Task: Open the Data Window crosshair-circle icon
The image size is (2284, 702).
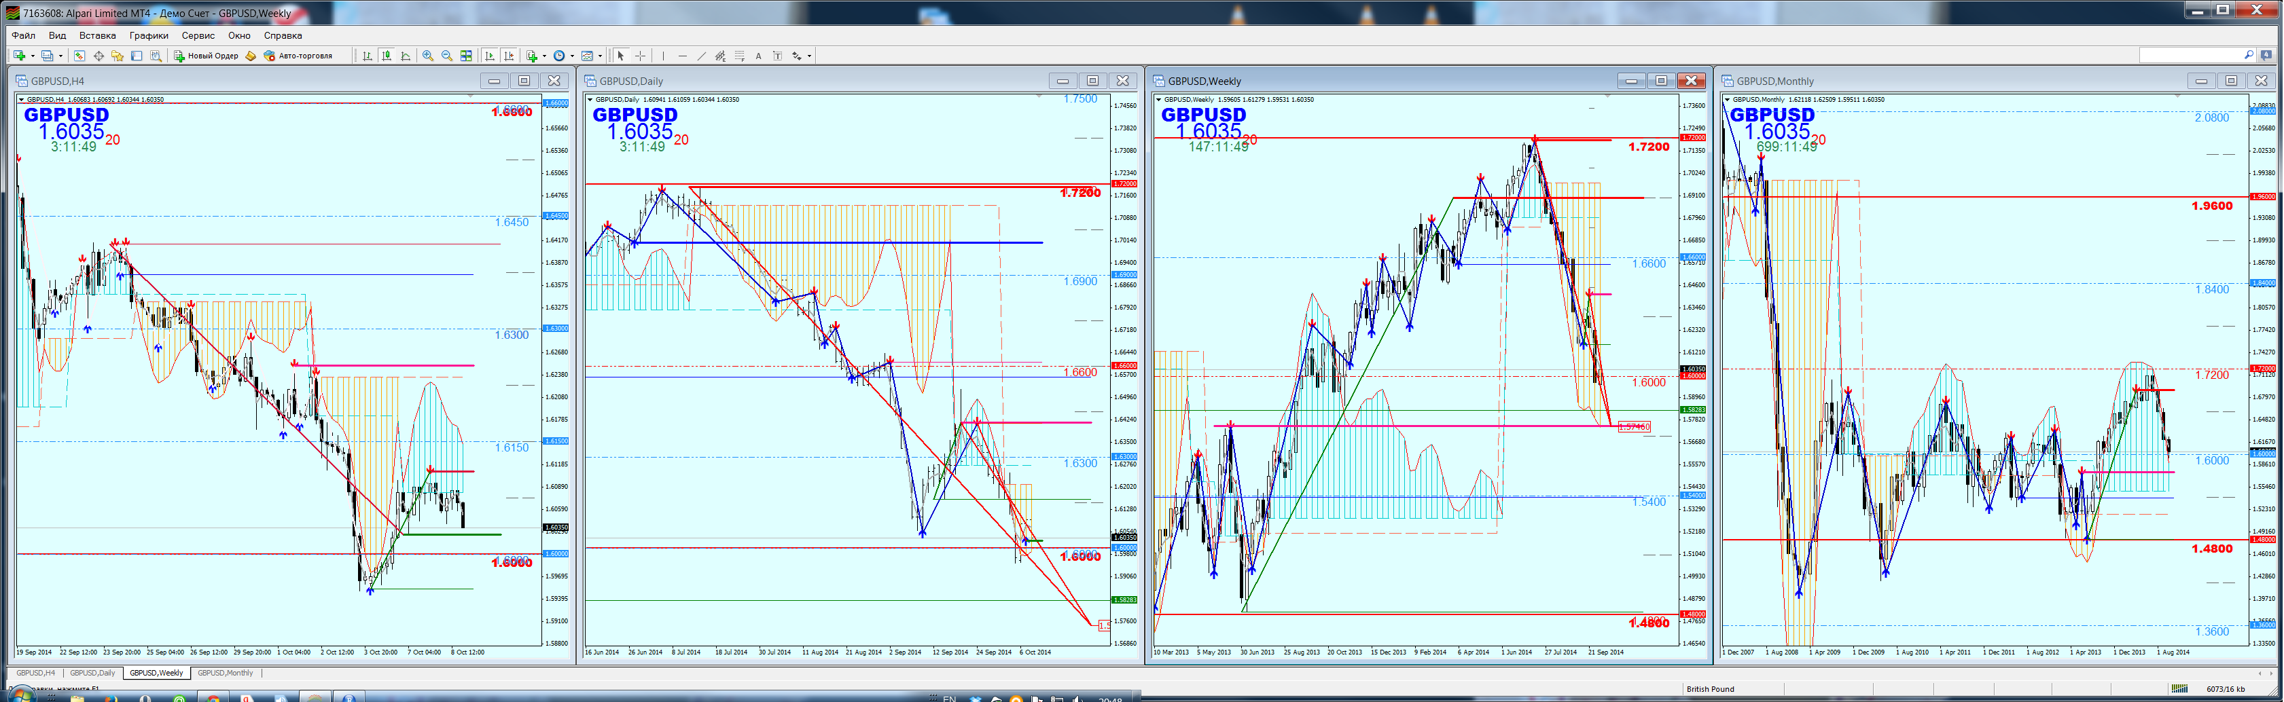Action: pos(99,56)
